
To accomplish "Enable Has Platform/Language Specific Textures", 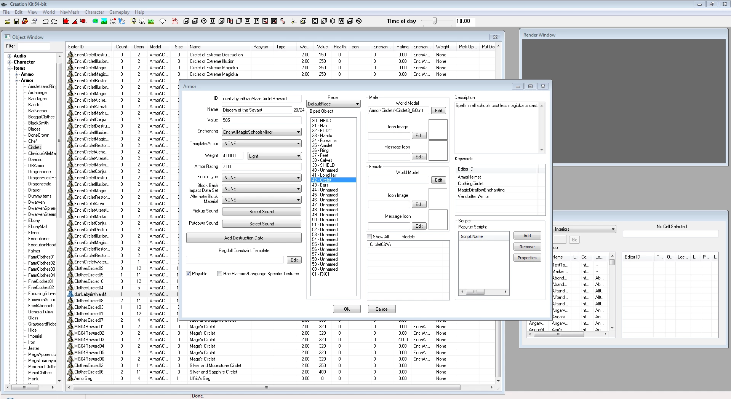I will tap(219, 274).
